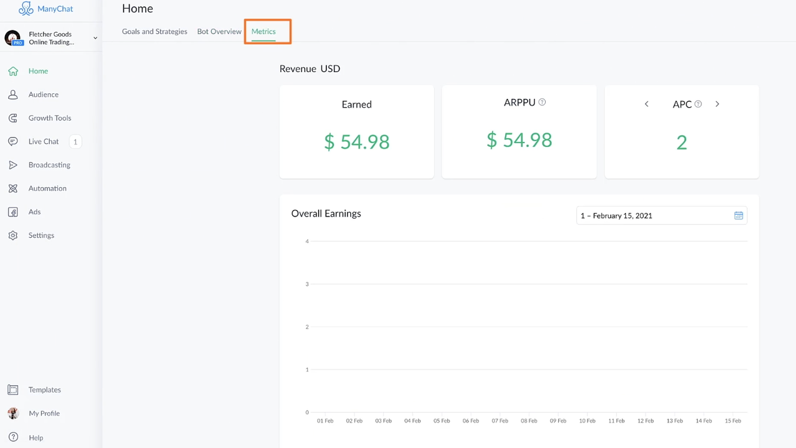The height and width of the screenshot is (448, 796).
Task: Click the calendar icon in date field
Action: click(x=738, y=215)
